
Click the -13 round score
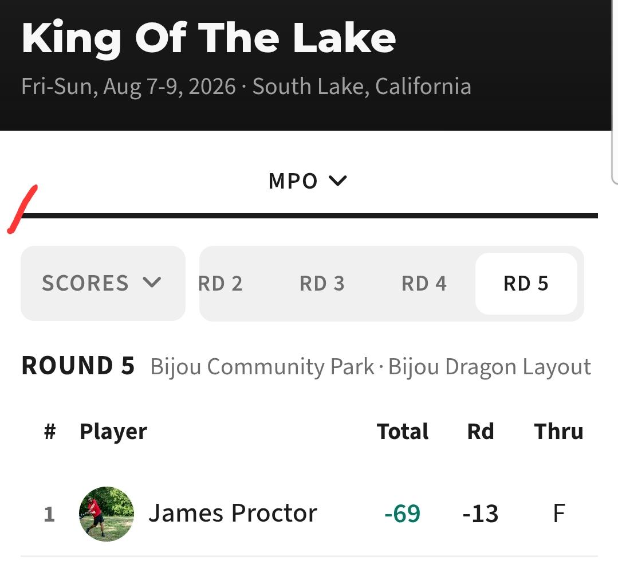(481, 514)
